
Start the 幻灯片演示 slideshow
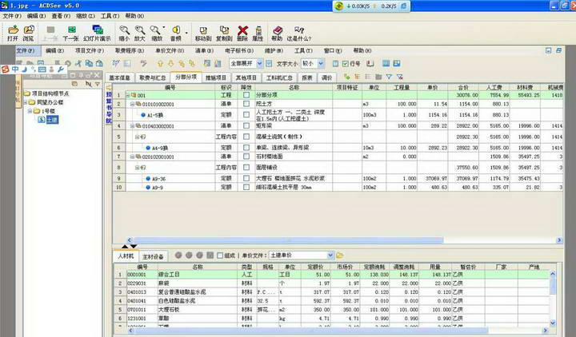pos(96,32)
